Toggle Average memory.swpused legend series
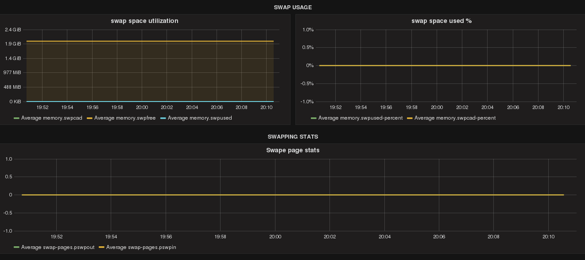 (200, 118)
